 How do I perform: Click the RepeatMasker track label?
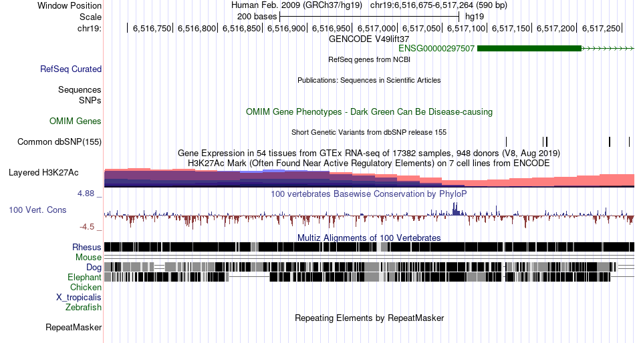pyautogui.click(x=74, y=327)
